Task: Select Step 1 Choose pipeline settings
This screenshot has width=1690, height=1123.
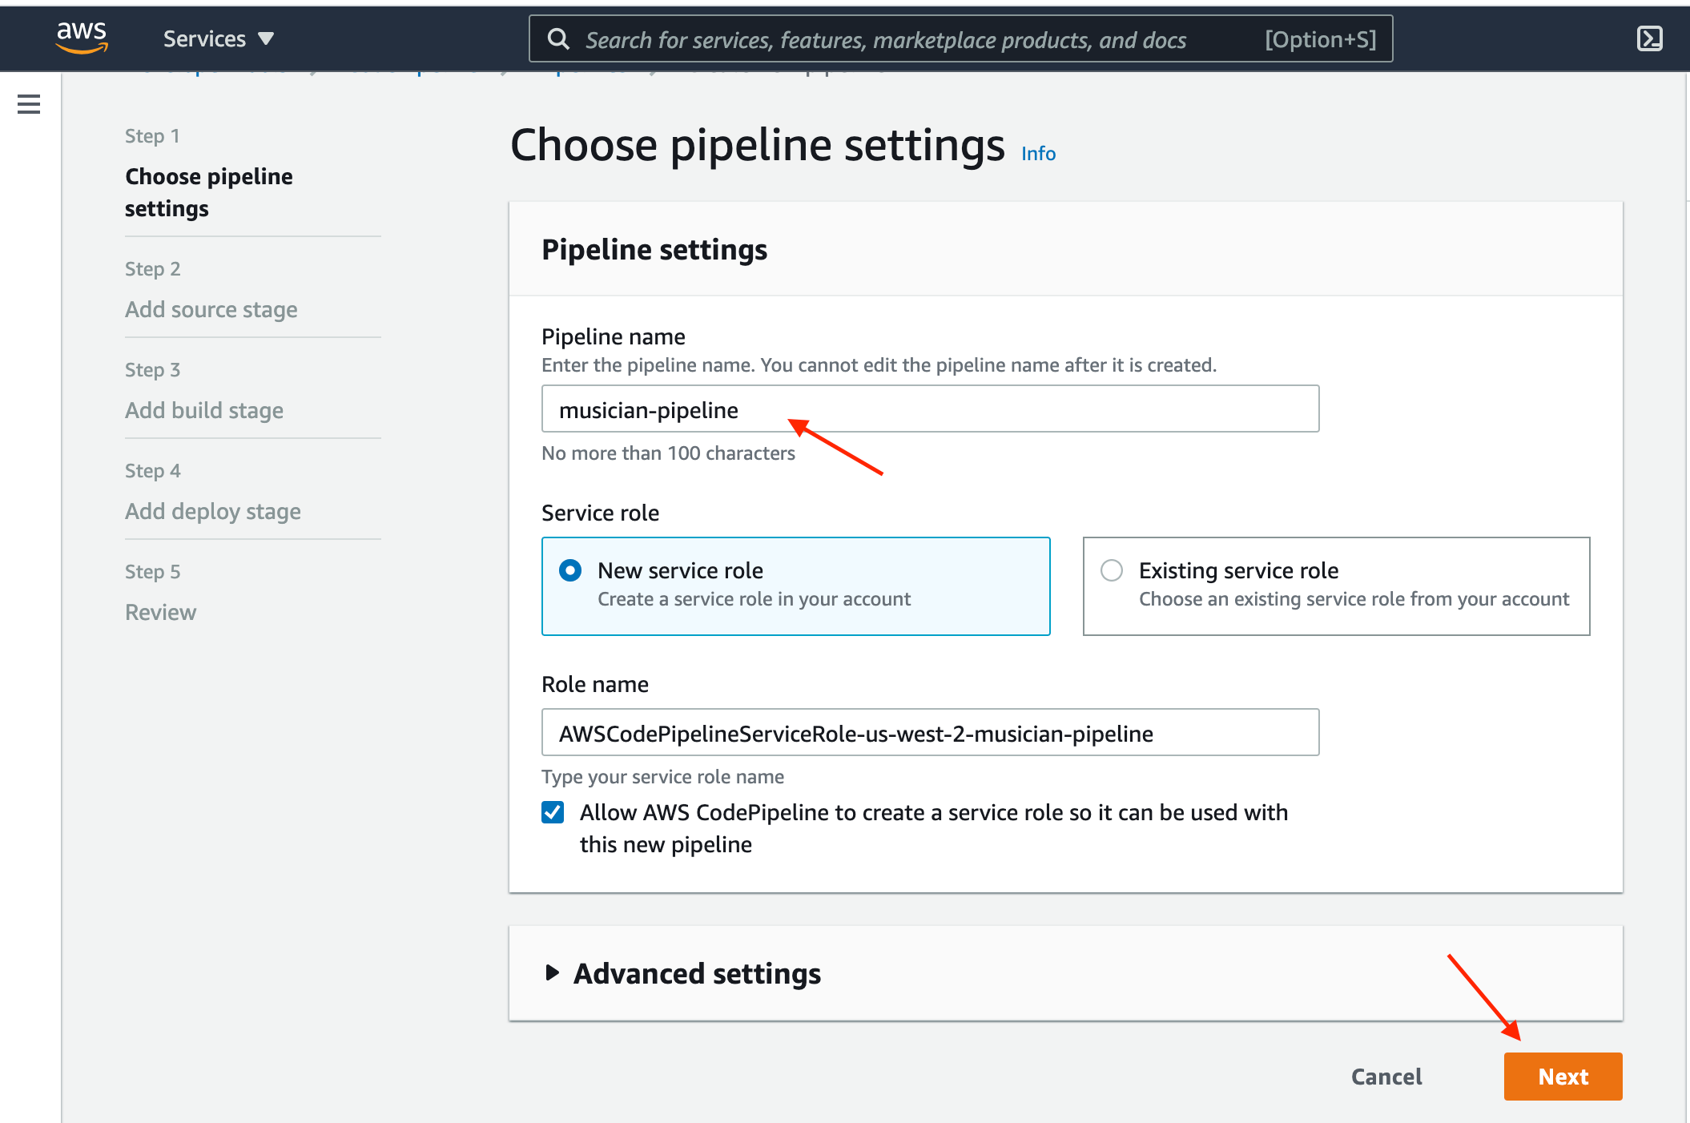Action: pos(208,192)
